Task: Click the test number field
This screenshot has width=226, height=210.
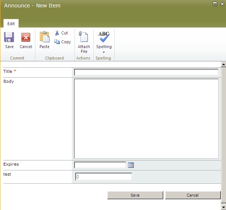Action: click(x=104, y=177)
